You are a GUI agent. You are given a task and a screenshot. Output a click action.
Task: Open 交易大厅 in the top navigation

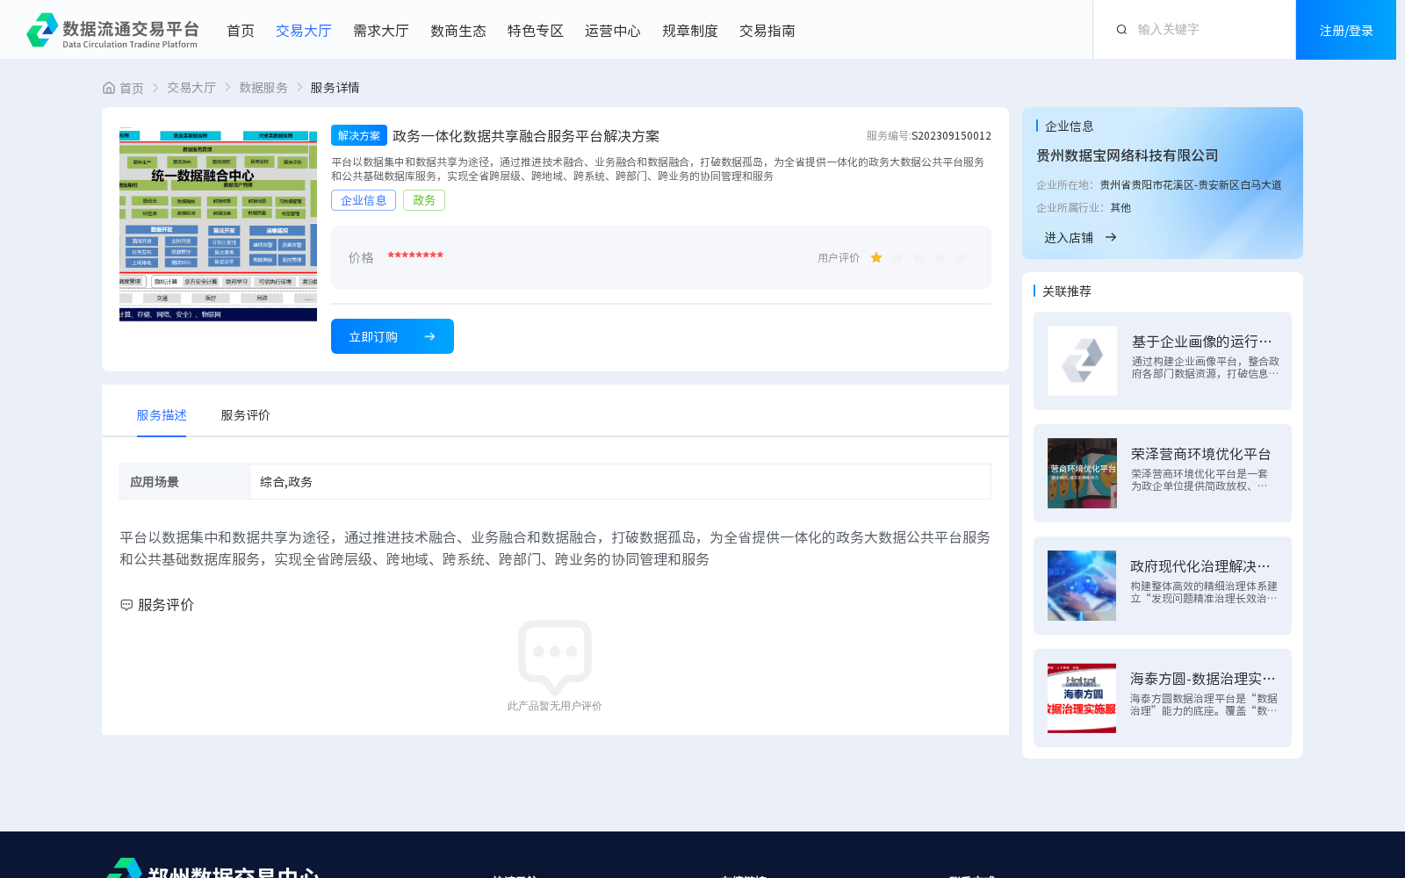[x=304, y=31]
